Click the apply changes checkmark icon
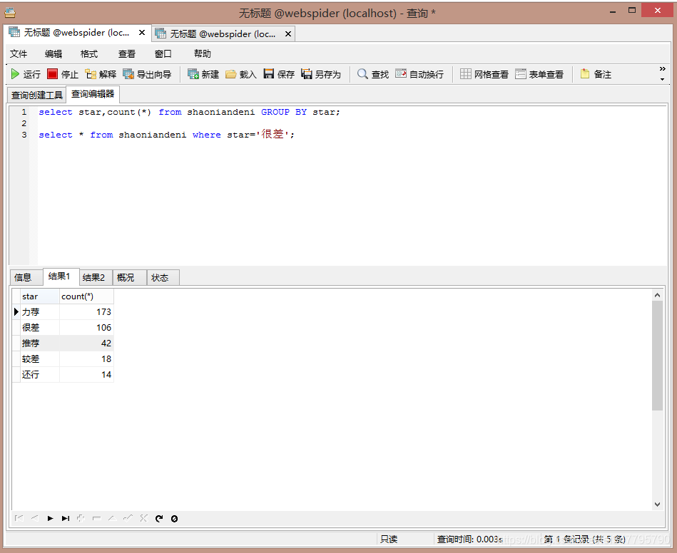Viewport: 677px width, 553px height. [x=128, y=518]
